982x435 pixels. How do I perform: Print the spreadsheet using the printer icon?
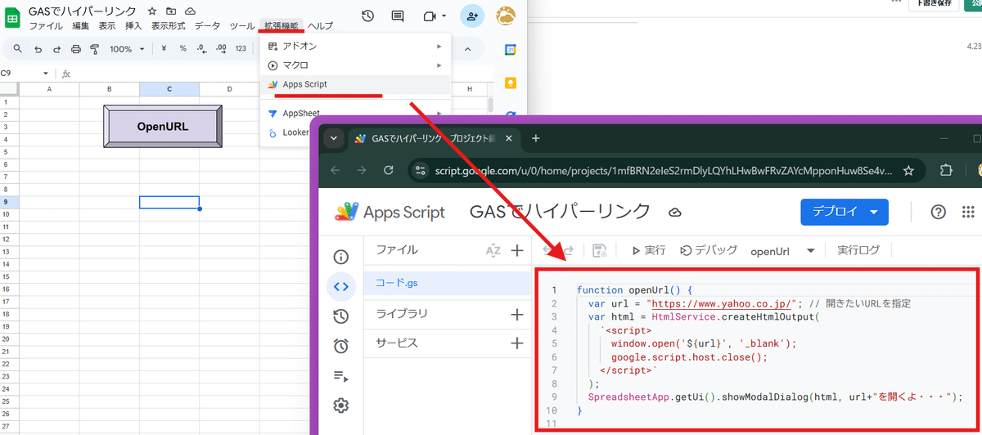click(x=76, y=49)
